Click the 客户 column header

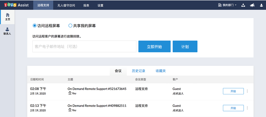pos(175,79)
